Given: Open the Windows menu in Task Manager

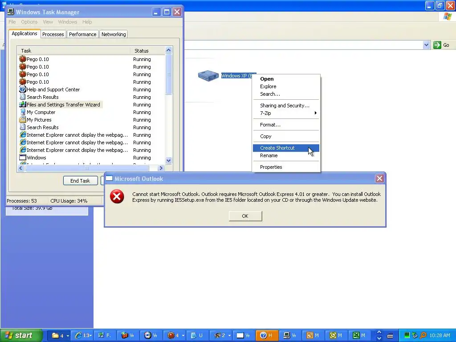Looking at the screenshot, I should (x=68, y=22).
